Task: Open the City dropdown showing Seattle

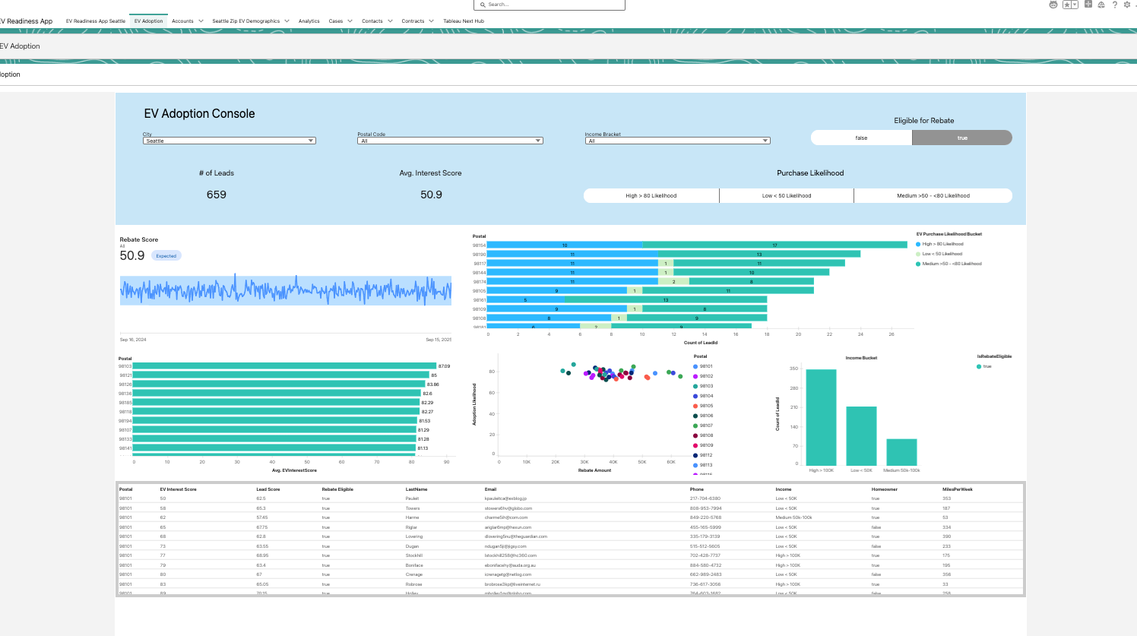Action: coord(229,141)
